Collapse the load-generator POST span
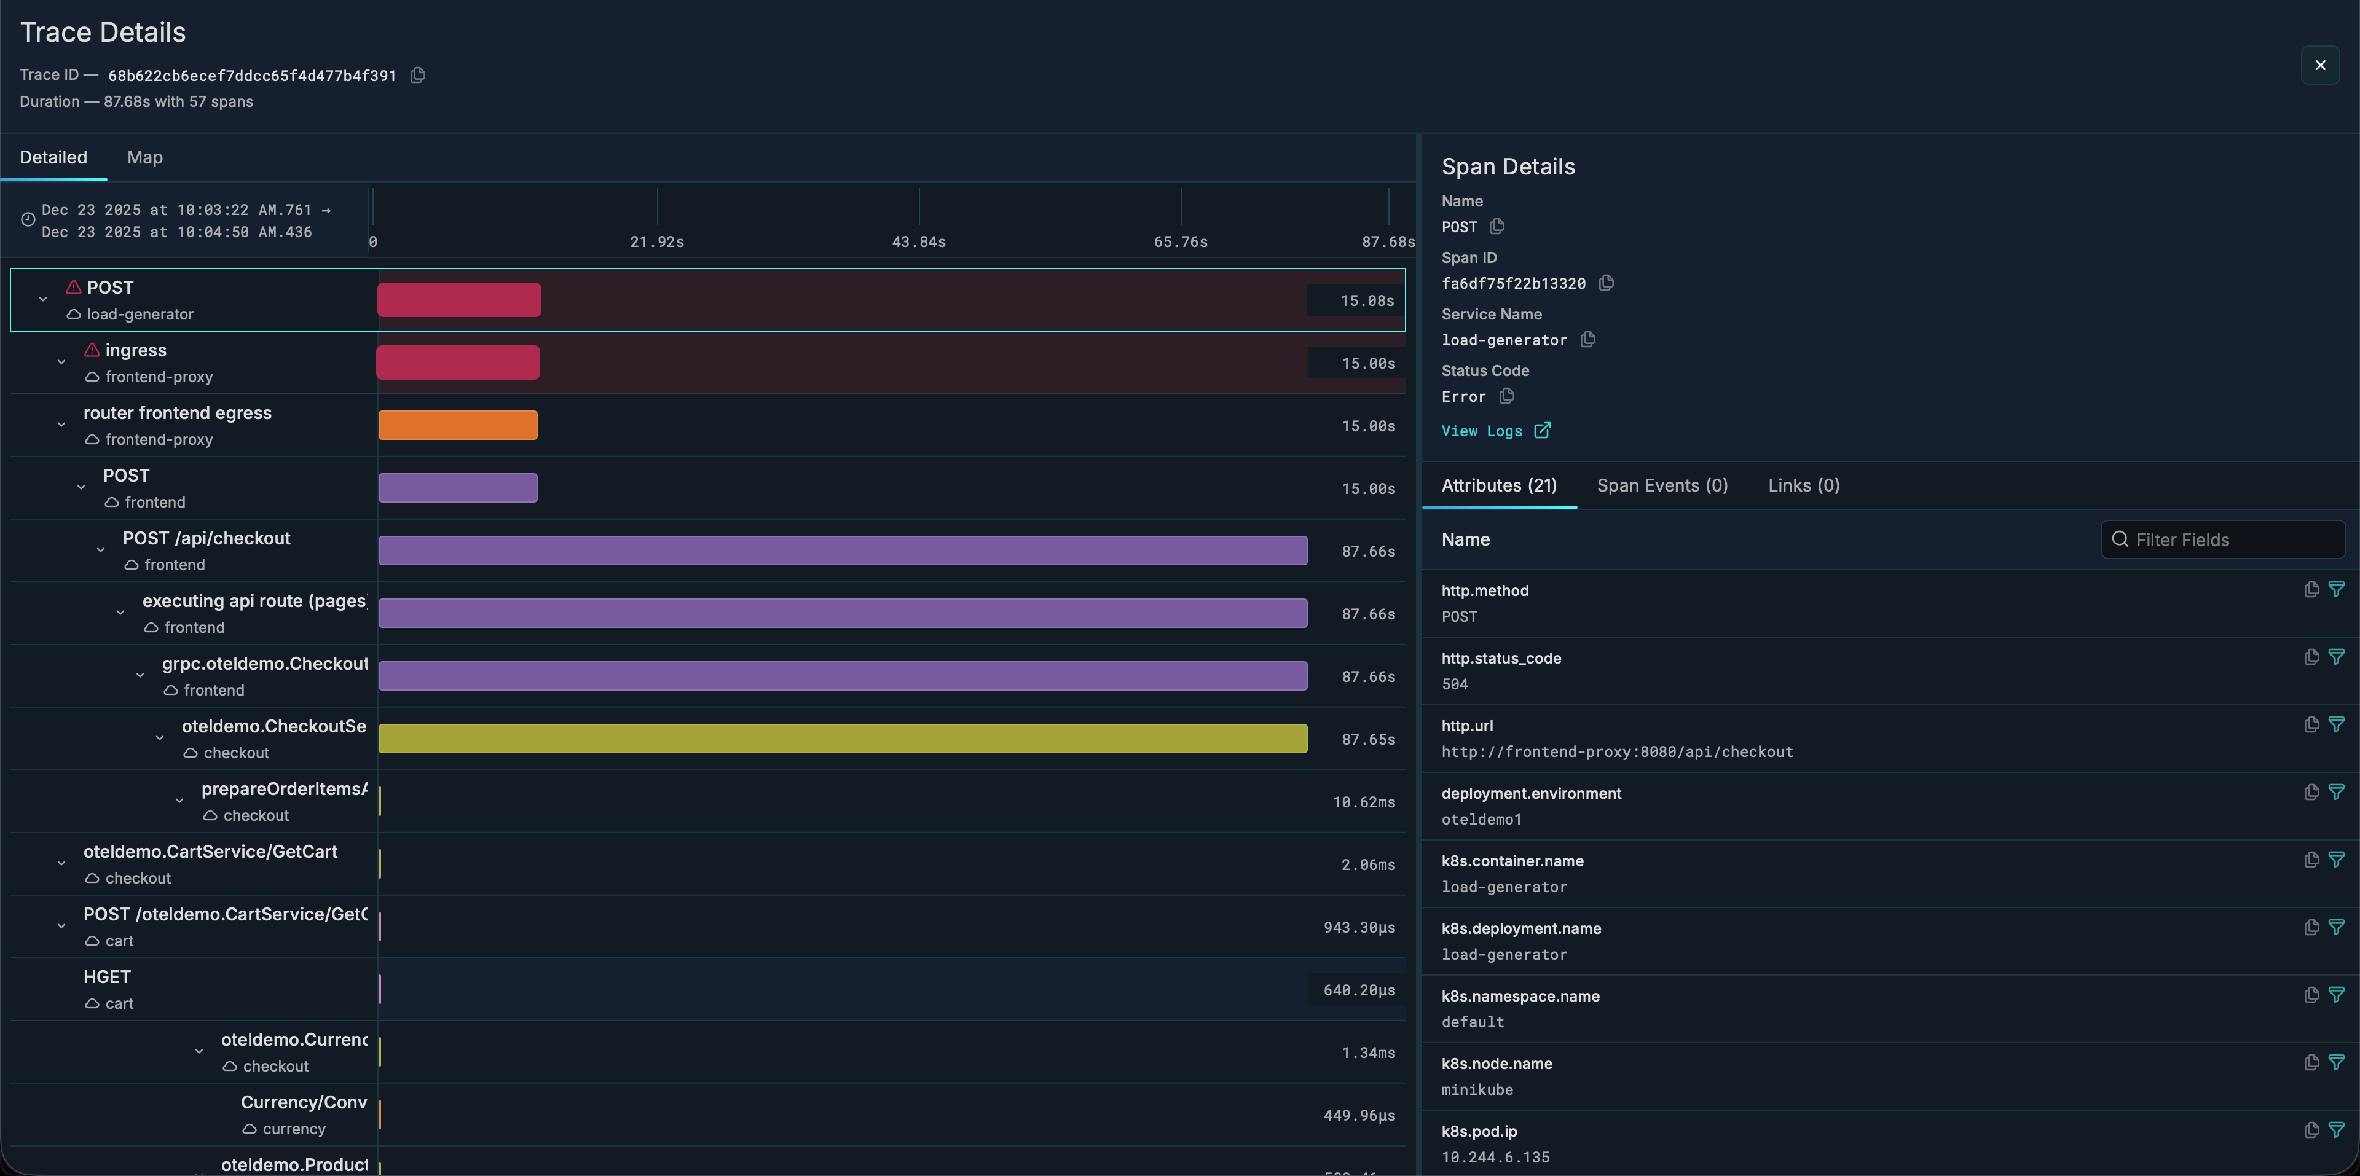The height and width of the screenshot is (1176, 2360). [43, 299]
